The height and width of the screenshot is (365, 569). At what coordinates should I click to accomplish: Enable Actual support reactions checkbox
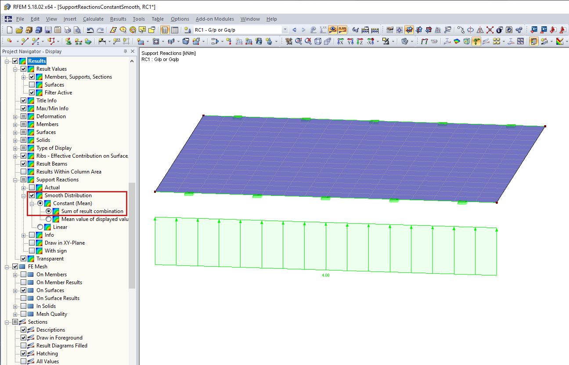[x=32, y=188]
